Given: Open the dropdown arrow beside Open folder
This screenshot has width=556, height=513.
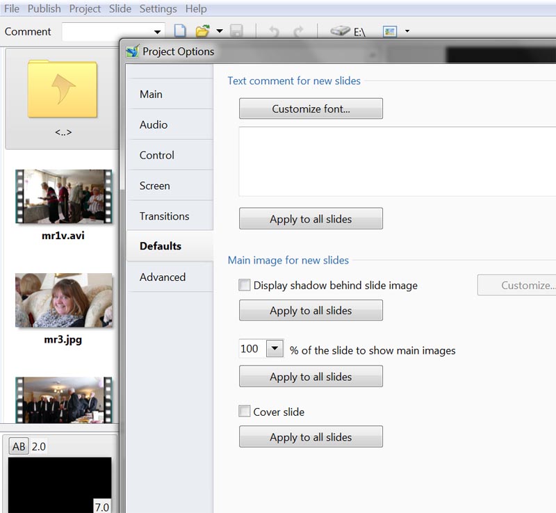Looking at the screenshot, I should point(219,31).
